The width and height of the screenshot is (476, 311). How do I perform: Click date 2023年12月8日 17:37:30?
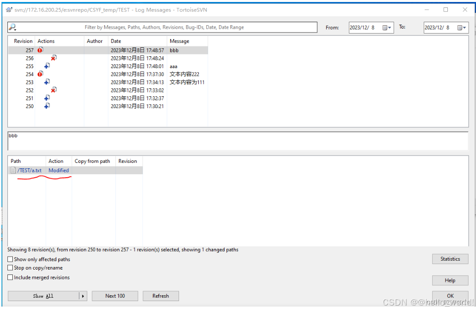coord(137,74)
